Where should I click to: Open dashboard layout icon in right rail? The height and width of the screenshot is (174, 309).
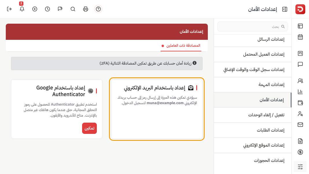point(300,26)
